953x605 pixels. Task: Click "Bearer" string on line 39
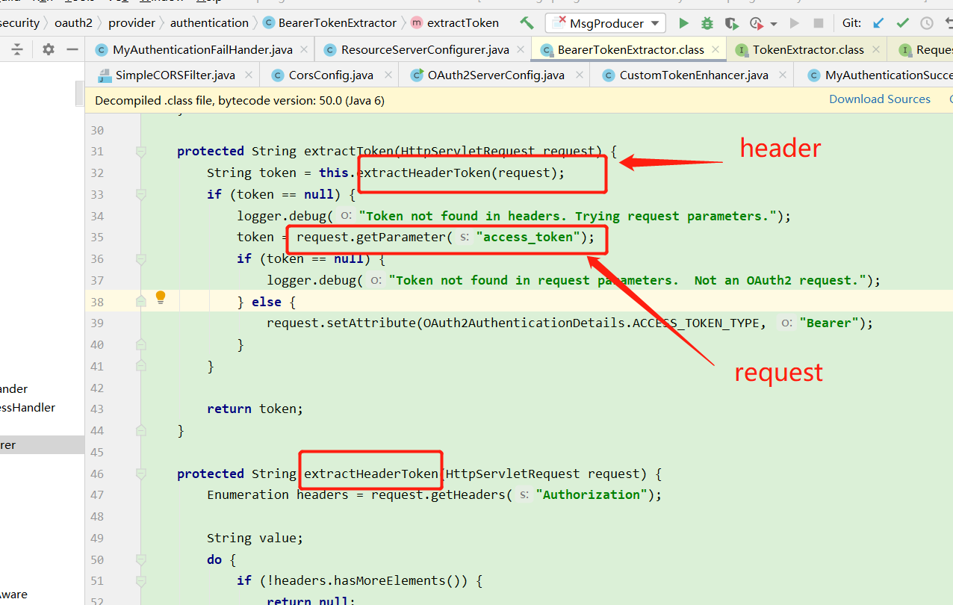(829, 323)
